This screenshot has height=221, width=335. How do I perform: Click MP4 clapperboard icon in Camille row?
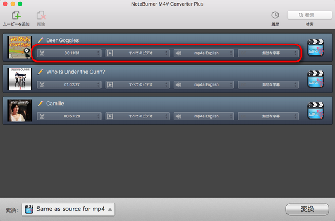(315, 111)
